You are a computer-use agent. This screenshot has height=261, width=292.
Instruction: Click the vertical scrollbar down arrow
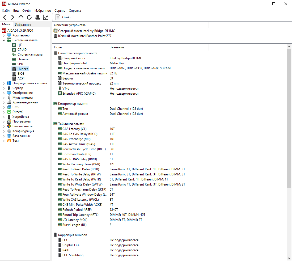[x=289, y=258]
